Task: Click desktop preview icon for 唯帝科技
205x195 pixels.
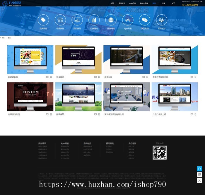Action: [x=143, y=77]
